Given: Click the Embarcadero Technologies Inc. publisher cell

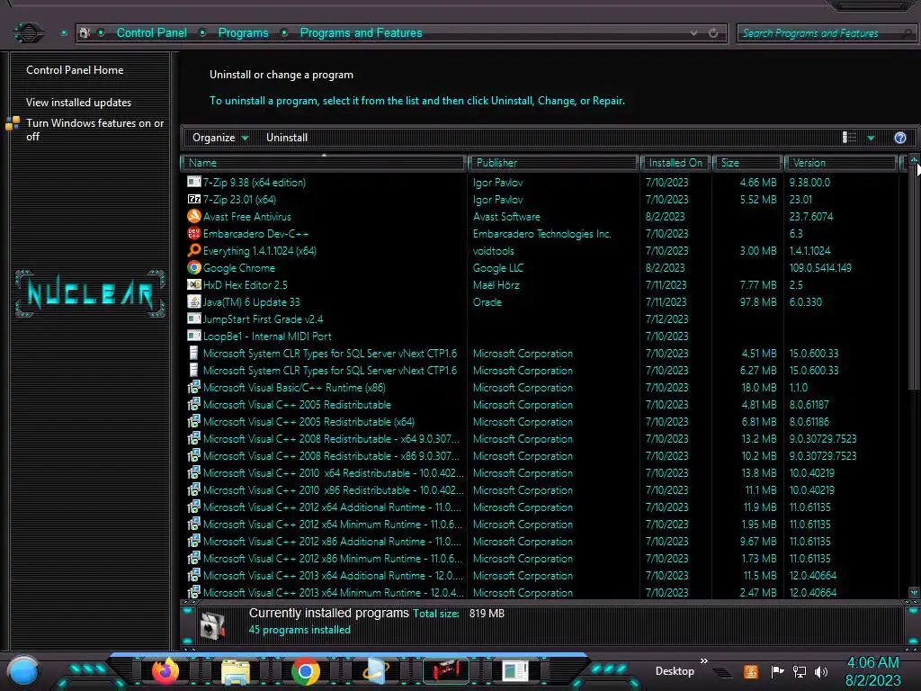Looking at the screenshot, I should tap(542, 234).
